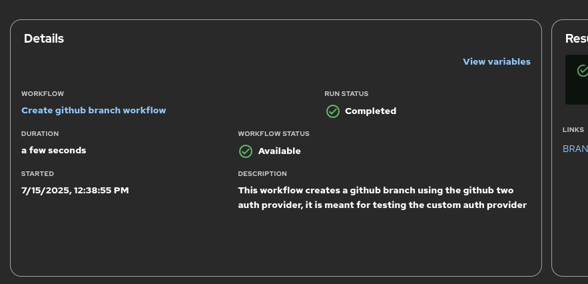Click the duration value "a few seconds"
588x284 pixels.
pos(54,151)
